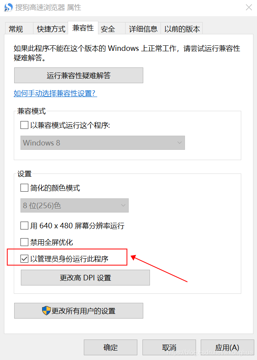Screen dimensions: 257x360
Task: Open the Windows 8 compatibility dropdown
Action: click(x=102, y=143)
